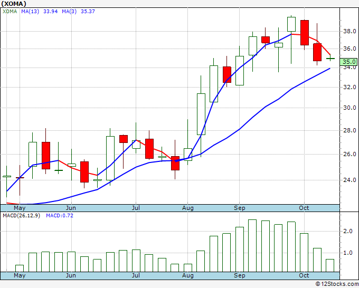359x288 pixels.
Task: Click Oct on the price chart axis
Action: click(304, 208)
